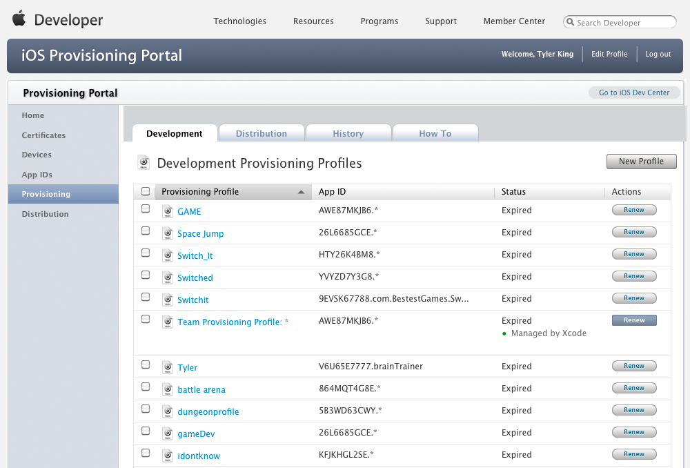Click the Managed by Xcode status text
Viewport: 690px width, 468px height.
tap(549, 333)
